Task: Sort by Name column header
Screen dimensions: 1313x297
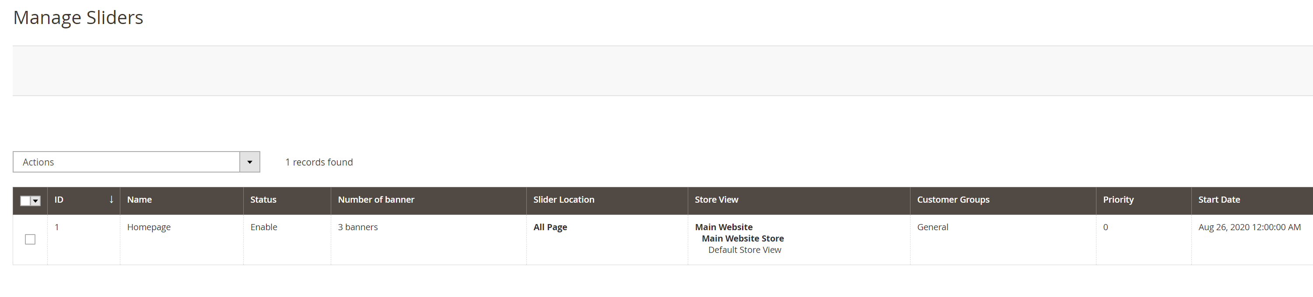Action: (182, 200)
